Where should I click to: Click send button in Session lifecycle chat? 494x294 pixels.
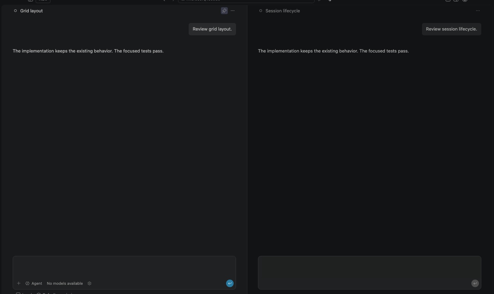point(475,283)
